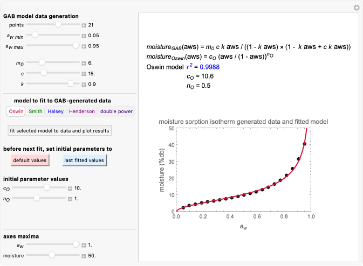
Task: Expand the cO initial parameter controls
Action: coord(70,188)
